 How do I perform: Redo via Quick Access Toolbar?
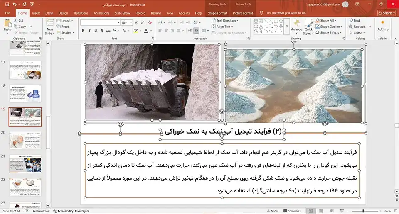(x=25, y=4)
